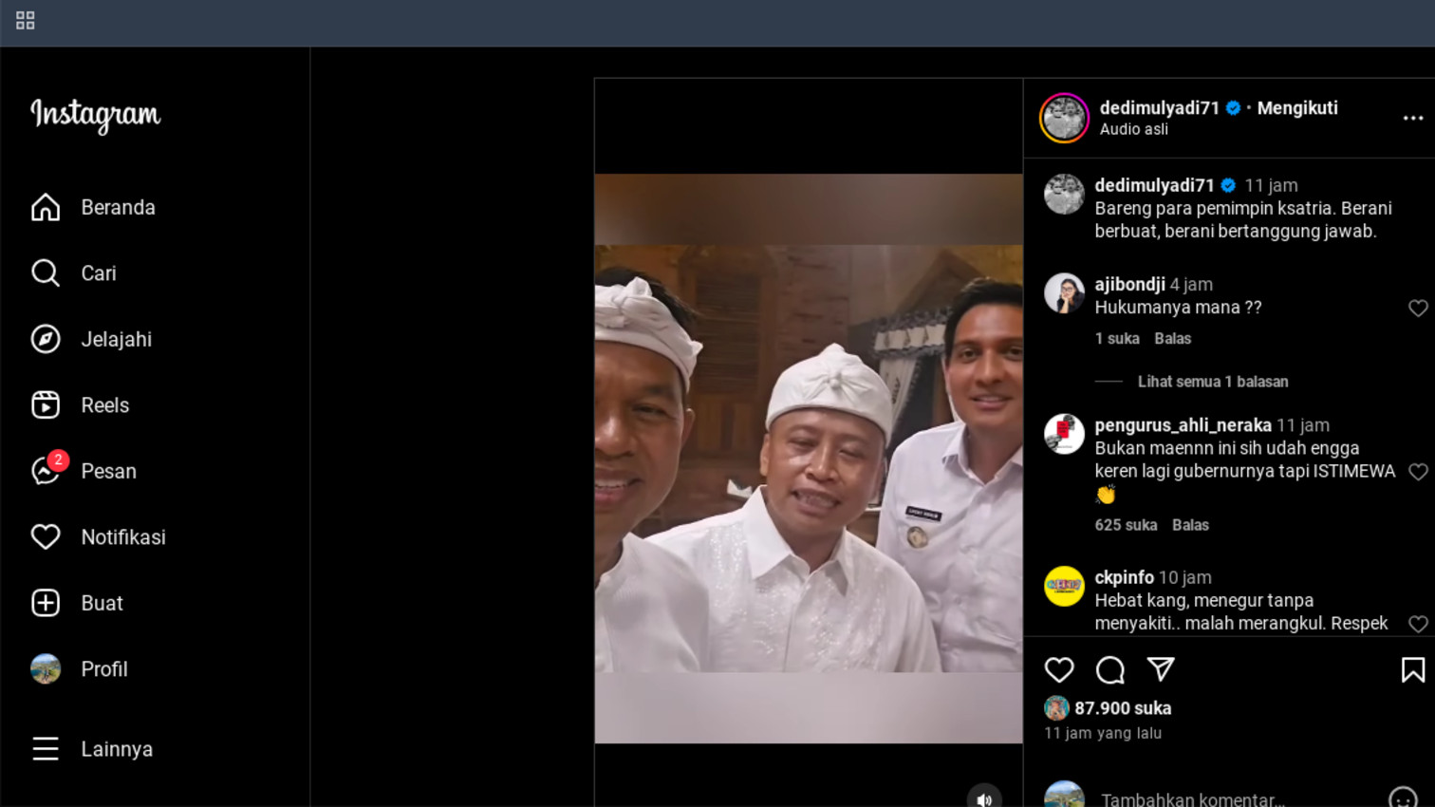Click ajibondji's 4 jam timestamp
Image resolution: width=1435 pixels, height=807 pixels.
click(x=1191, y=284)
